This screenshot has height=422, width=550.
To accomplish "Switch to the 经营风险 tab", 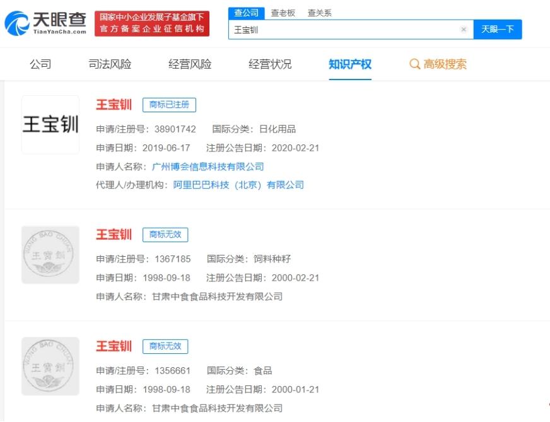I will pos(190,64).
